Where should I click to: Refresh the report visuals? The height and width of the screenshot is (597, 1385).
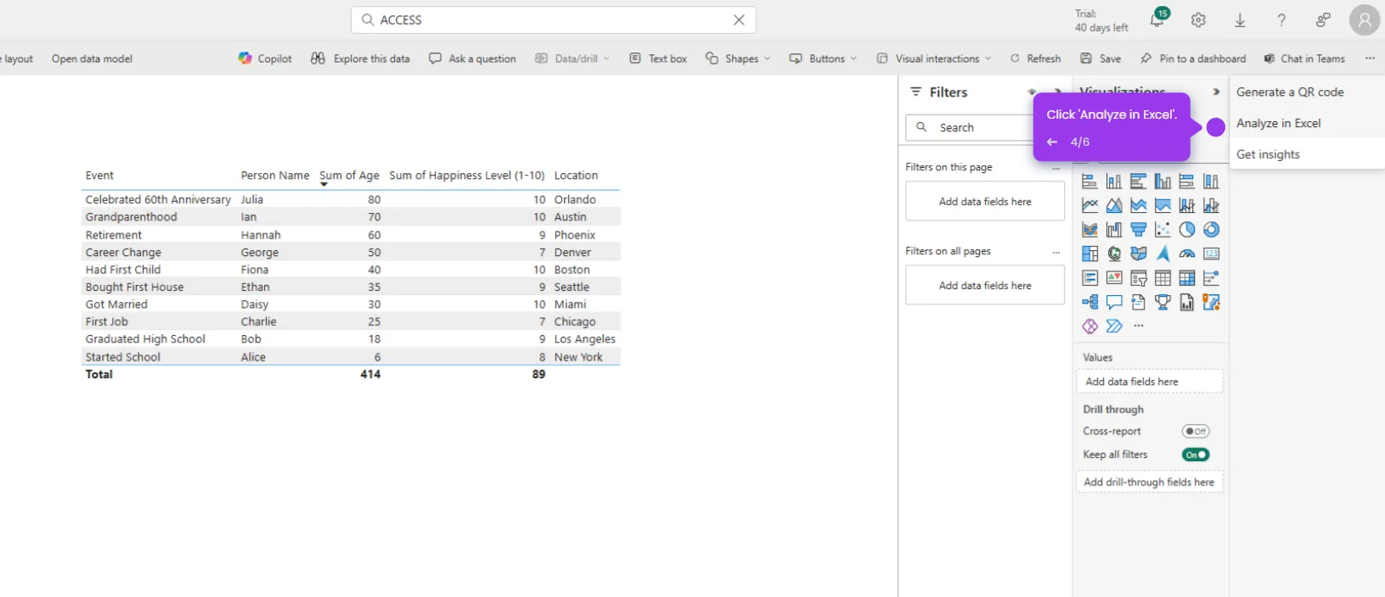pos(1035,59)
